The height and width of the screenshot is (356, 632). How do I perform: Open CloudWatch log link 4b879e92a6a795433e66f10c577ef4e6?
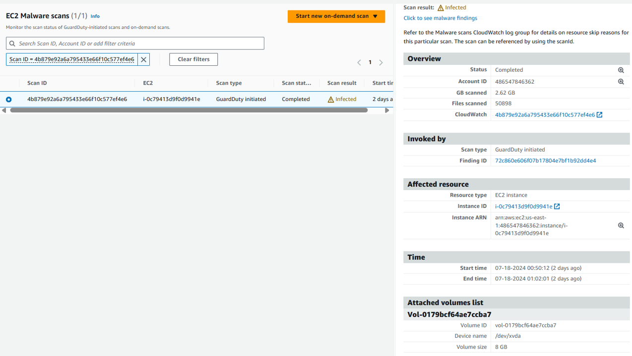pyautogui.click(x=545, y=115)
